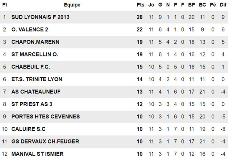Click the Equipe column header
The width and height of the screenshot is (229, 162).
click(x=72, y=5)
